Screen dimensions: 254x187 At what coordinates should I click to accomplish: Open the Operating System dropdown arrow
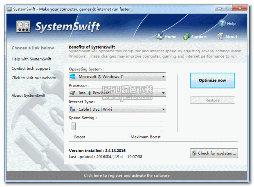pos(163,76)
